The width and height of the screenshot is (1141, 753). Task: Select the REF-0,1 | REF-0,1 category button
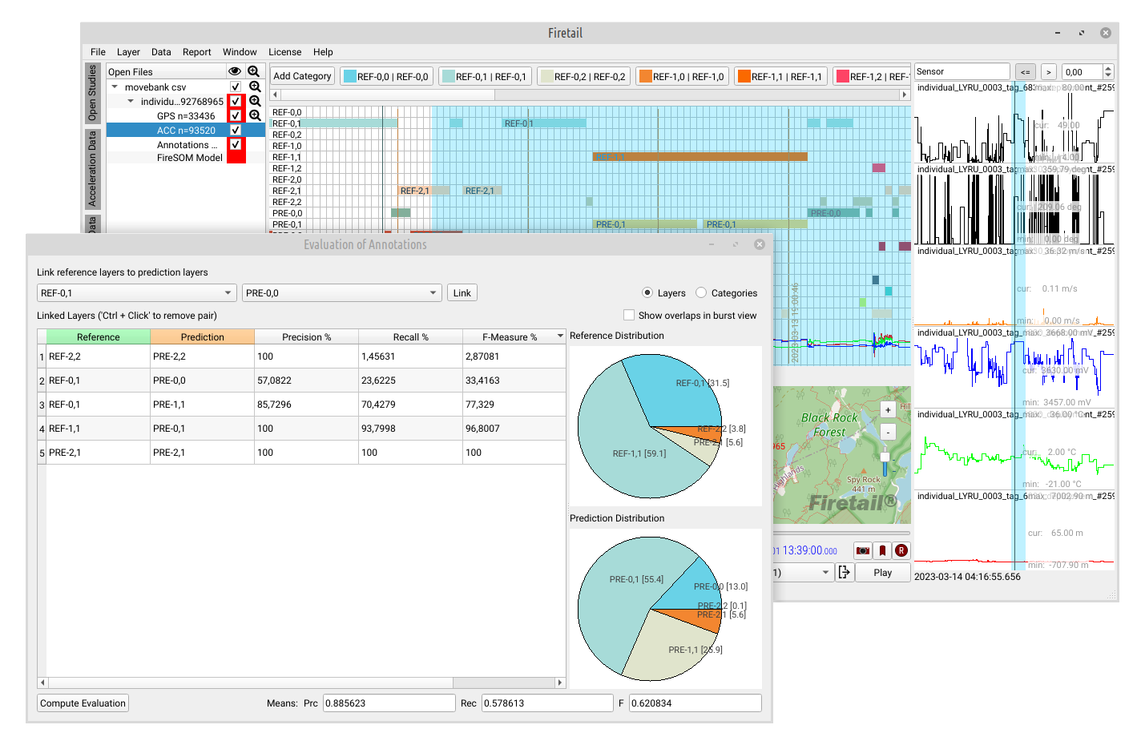[x=485, y=76]
